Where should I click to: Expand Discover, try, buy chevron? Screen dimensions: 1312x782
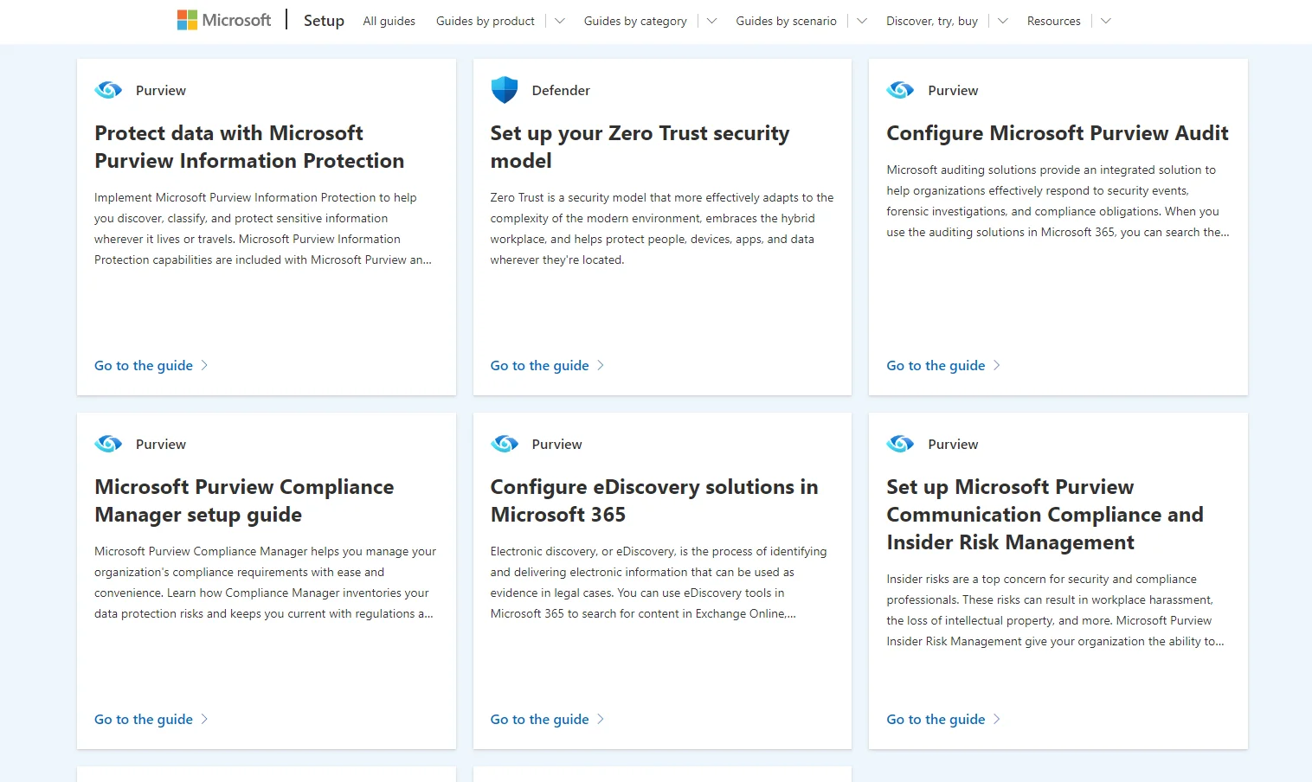click(1003, 21)
